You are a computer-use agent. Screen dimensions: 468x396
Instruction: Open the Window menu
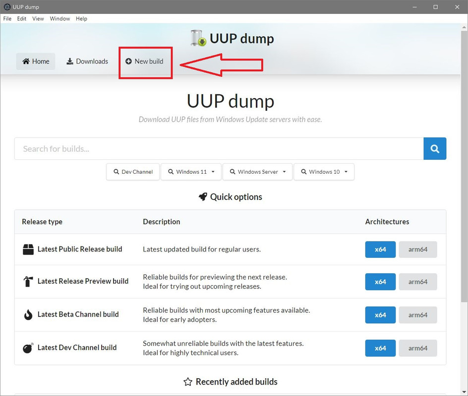coord(59,18)
